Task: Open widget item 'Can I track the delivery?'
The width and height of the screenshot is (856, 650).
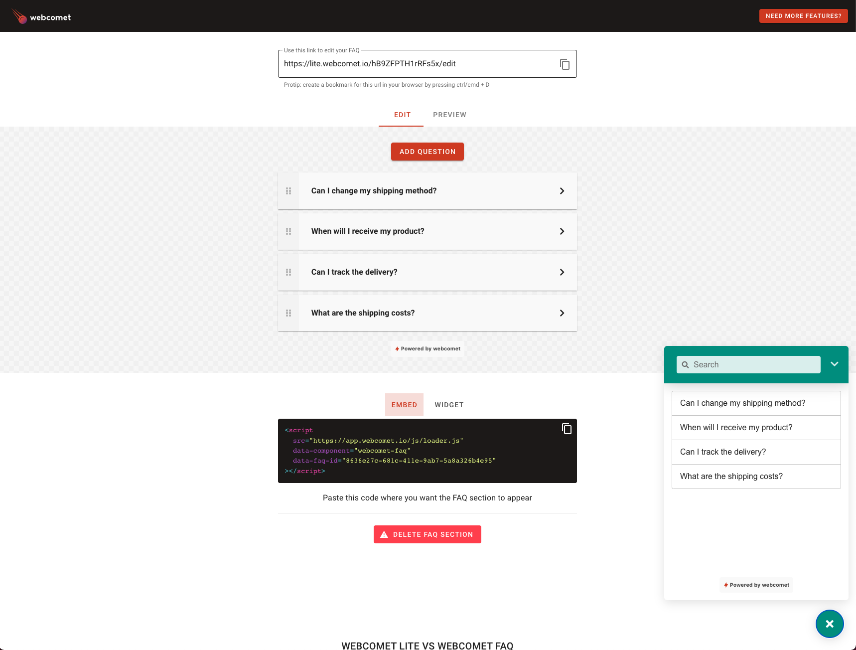Action: pos(756,452)
